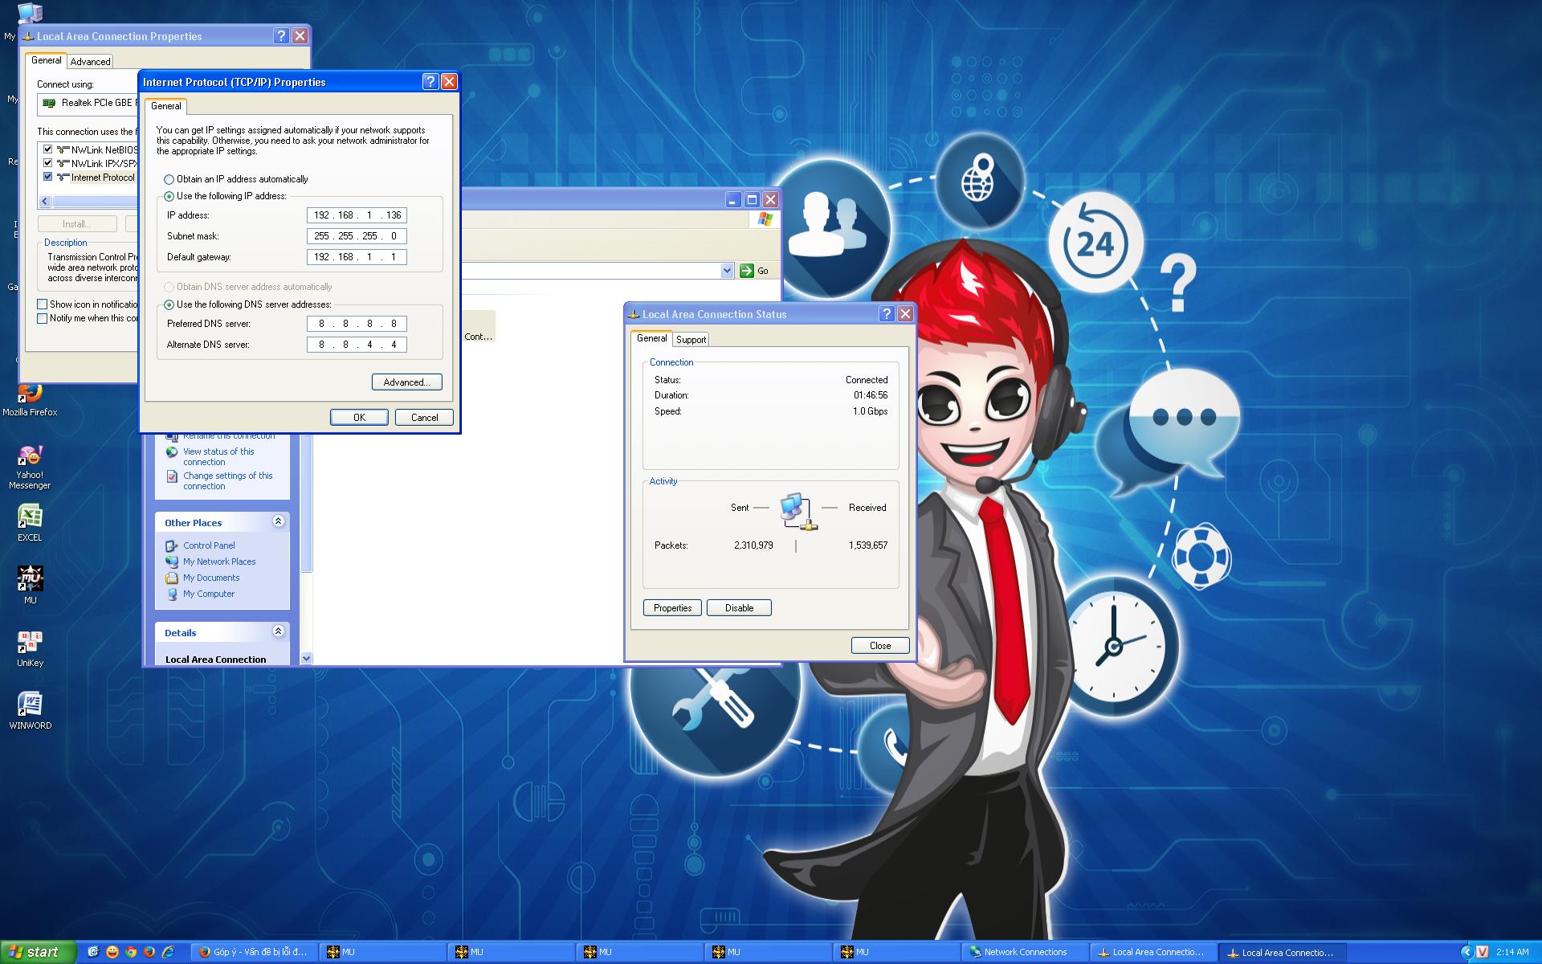
Task: Click Close button in Connection Status window
Action: [x=880, y=645]
